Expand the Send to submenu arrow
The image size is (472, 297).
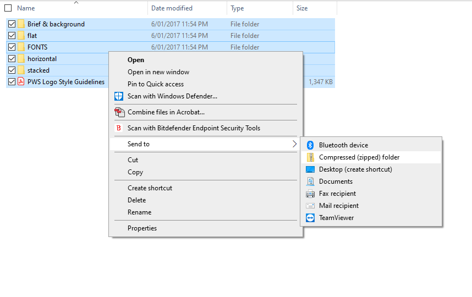294,144
